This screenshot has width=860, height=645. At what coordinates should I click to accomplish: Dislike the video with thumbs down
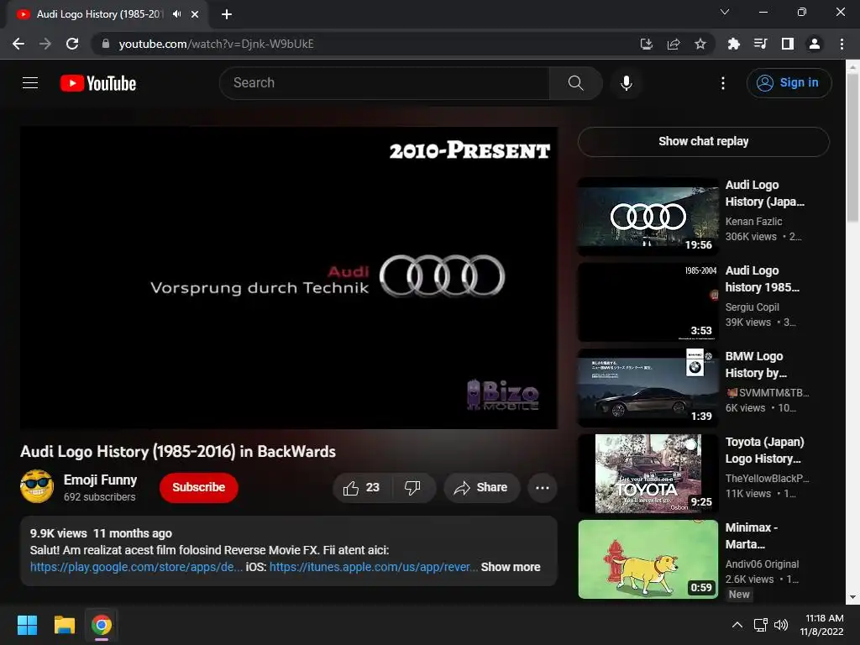413,488
